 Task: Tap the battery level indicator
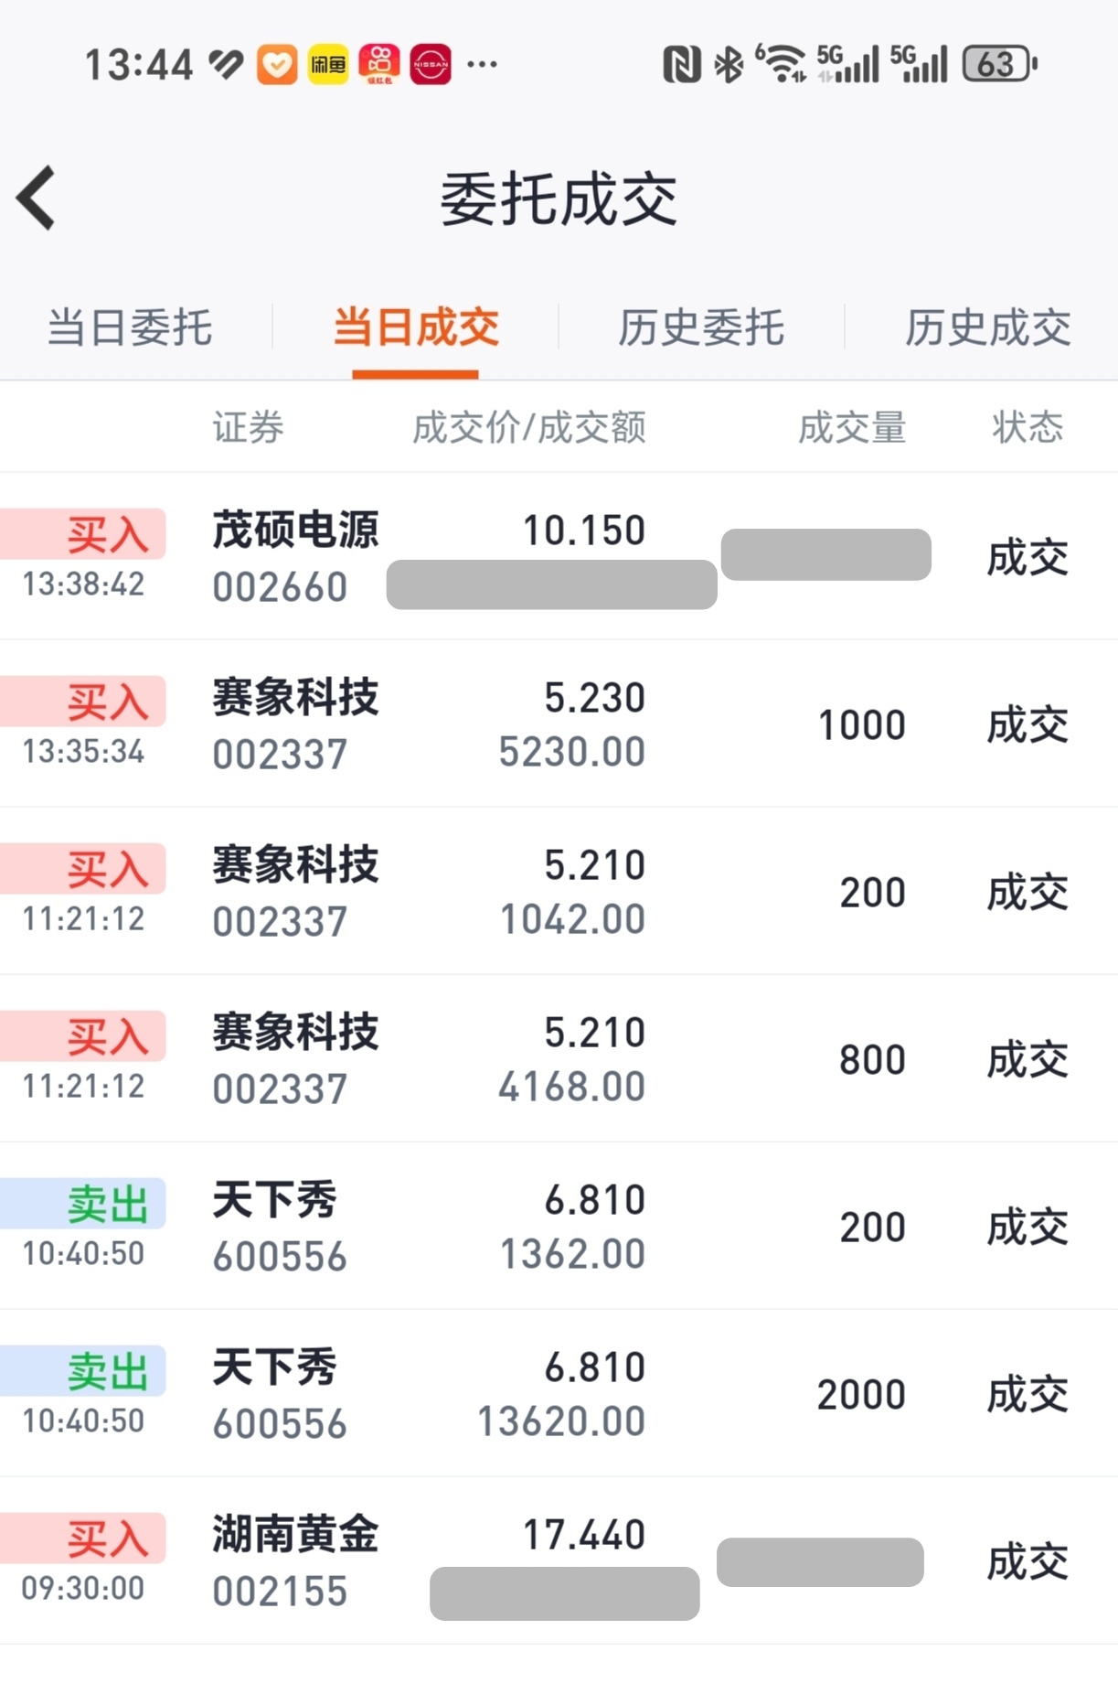(x=999, y=64)
